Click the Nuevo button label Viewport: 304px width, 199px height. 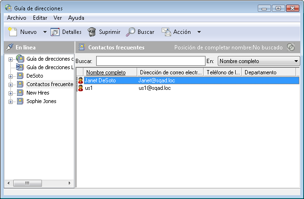[x=28, y=32]
